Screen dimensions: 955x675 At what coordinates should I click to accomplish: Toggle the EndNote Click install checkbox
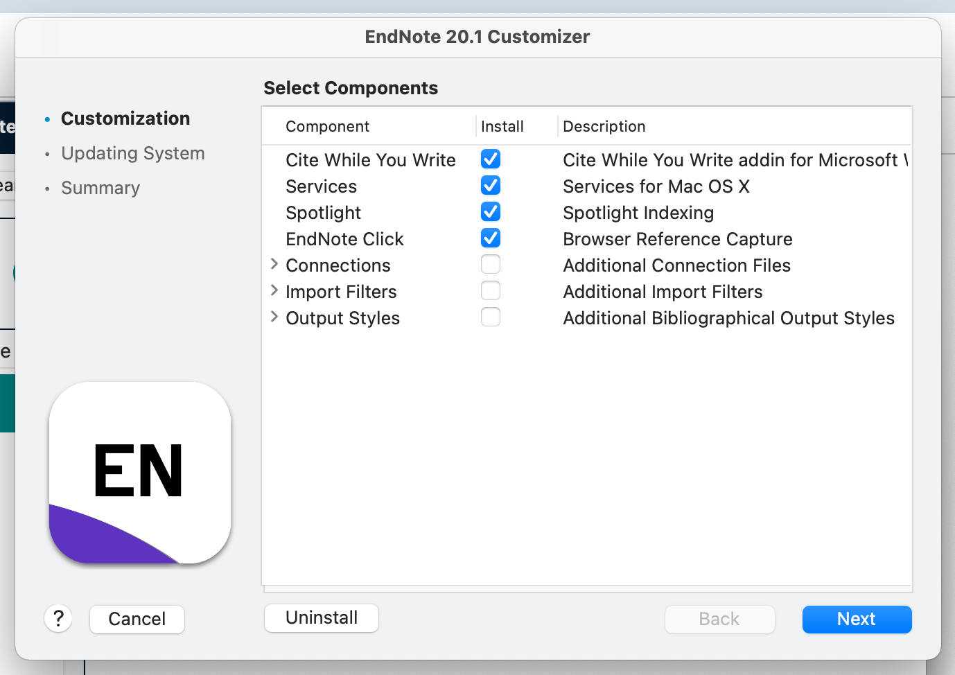click(491, 238)
